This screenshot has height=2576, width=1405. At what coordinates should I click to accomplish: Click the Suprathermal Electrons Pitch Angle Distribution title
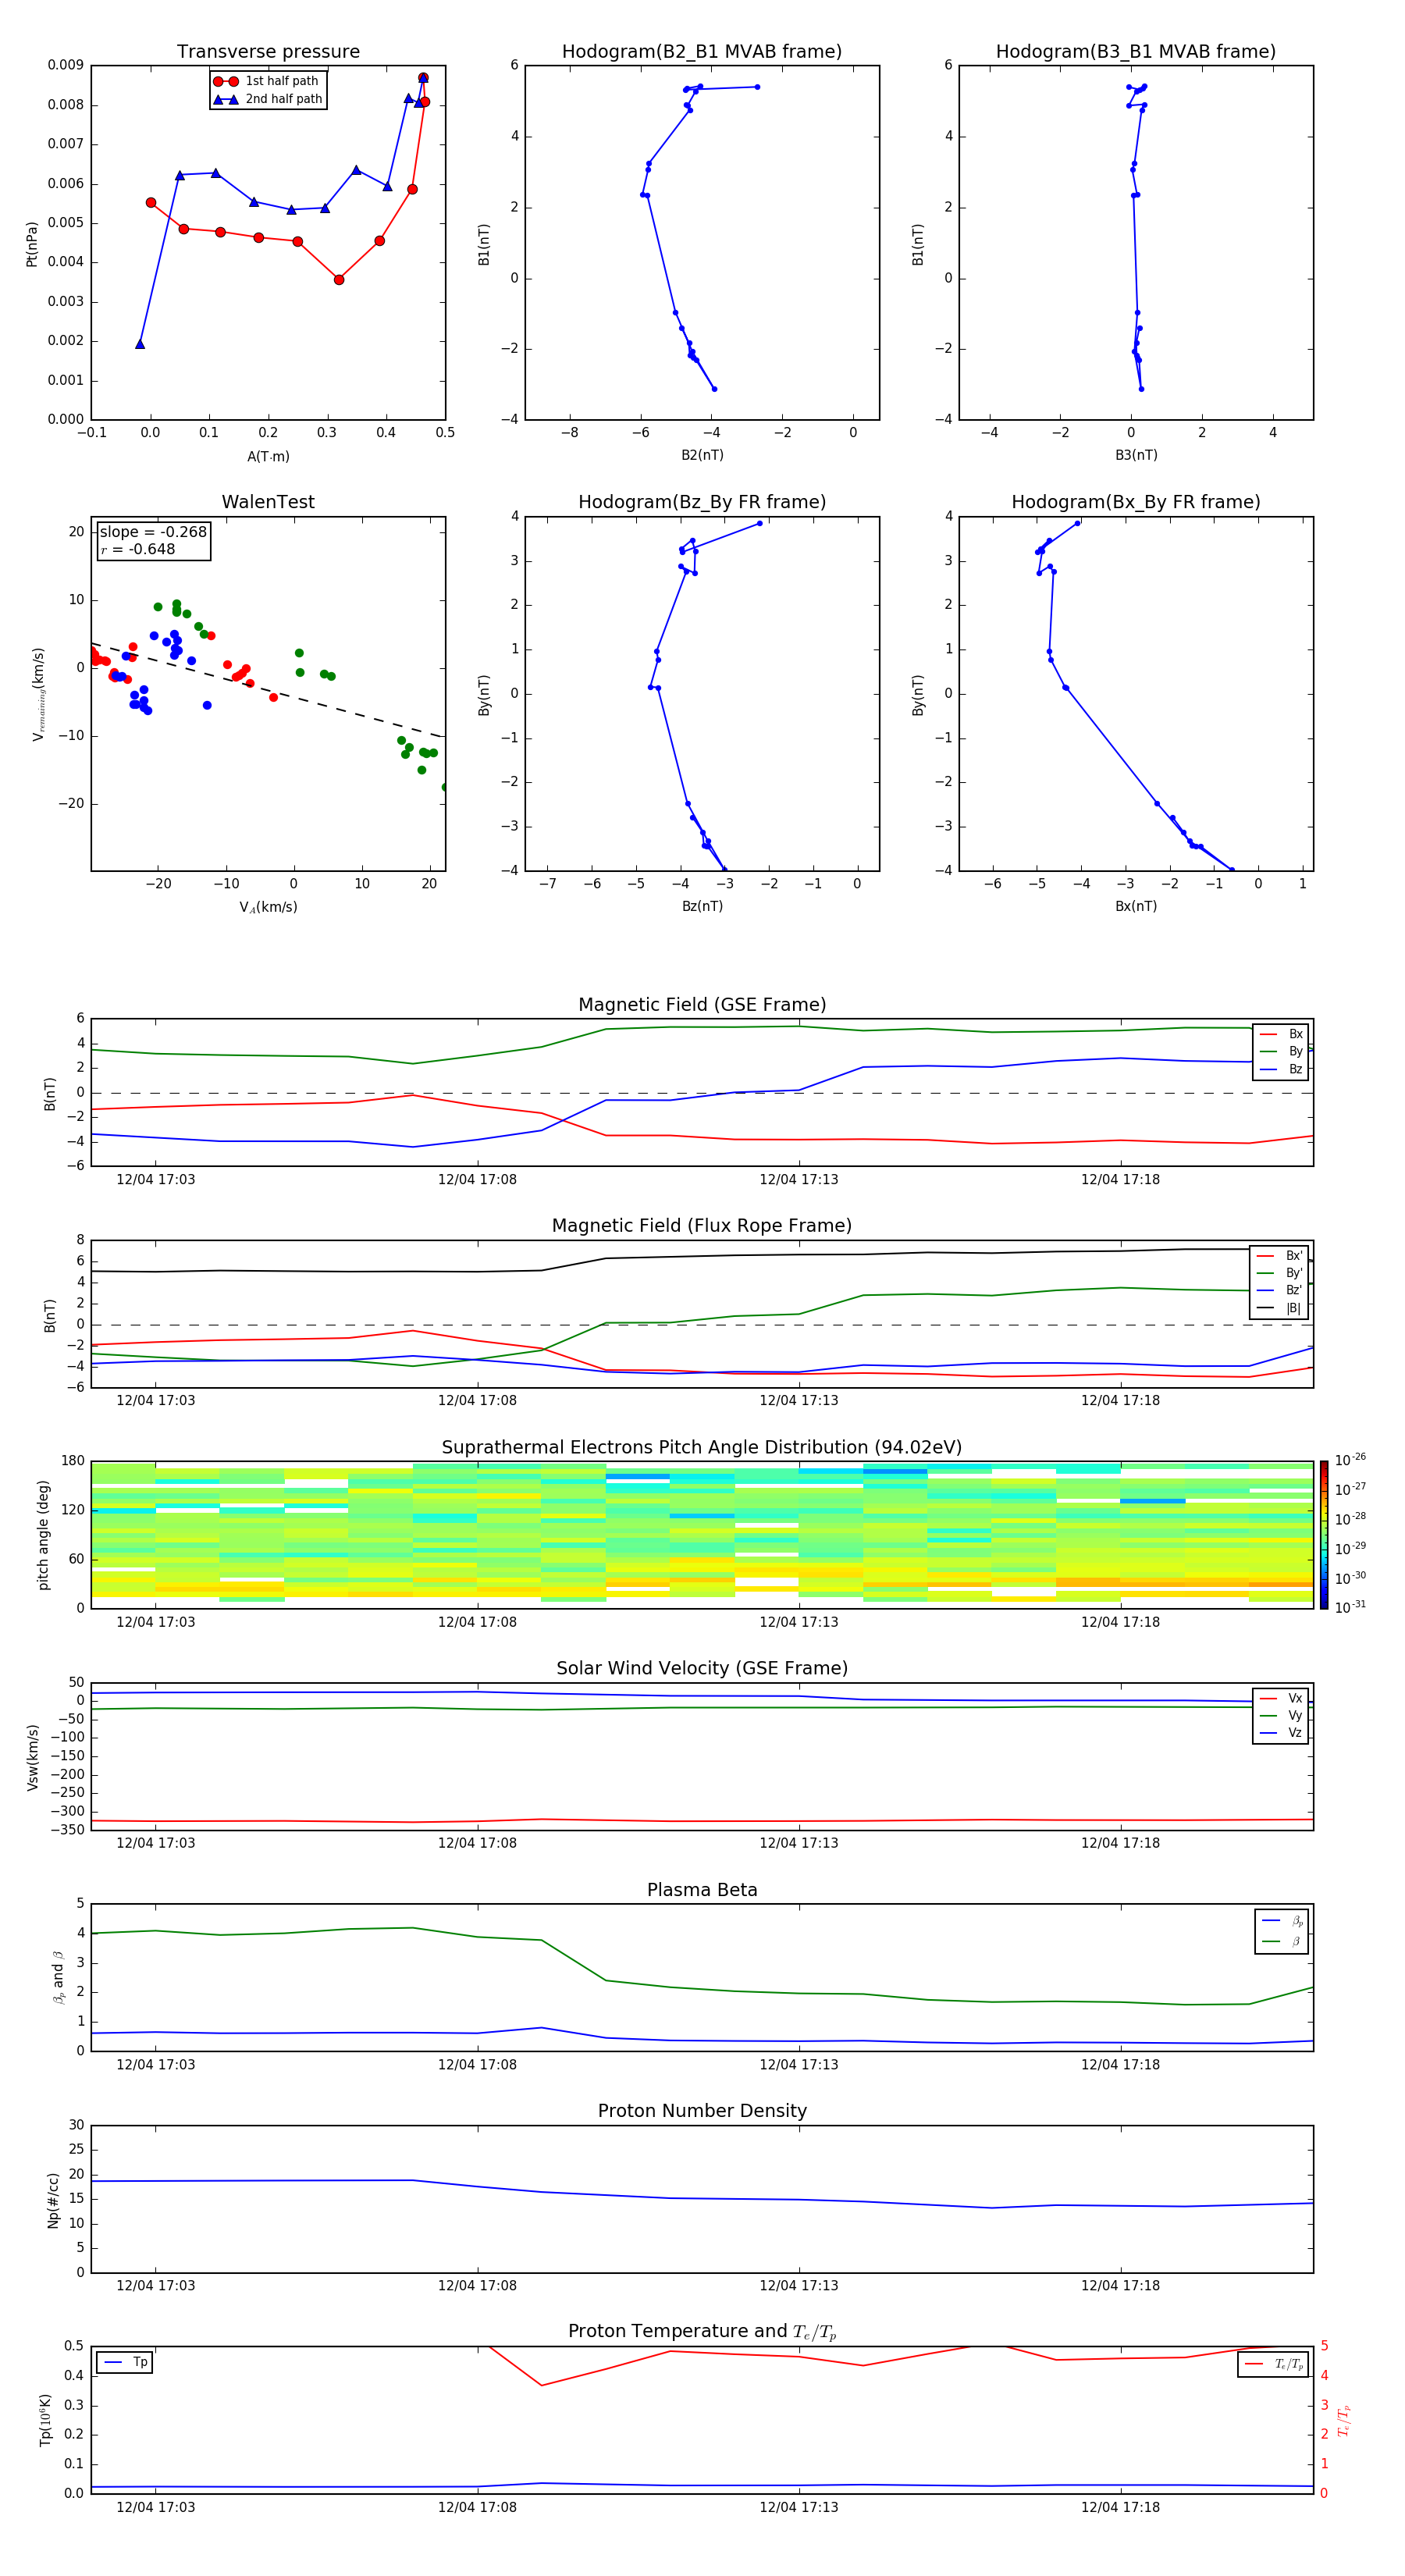coord(702,1448)
